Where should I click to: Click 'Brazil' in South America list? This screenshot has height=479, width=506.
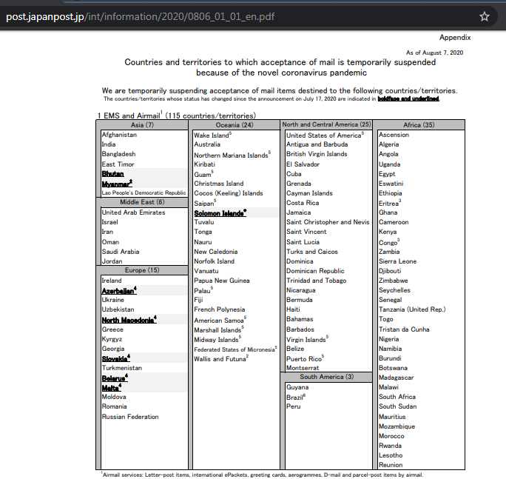click(x=296, y=397)
